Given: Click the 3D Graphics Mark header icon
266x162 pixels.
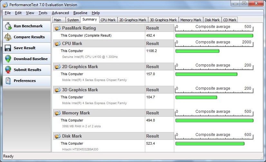Looking at the screenshot, I should click(58, 90).
